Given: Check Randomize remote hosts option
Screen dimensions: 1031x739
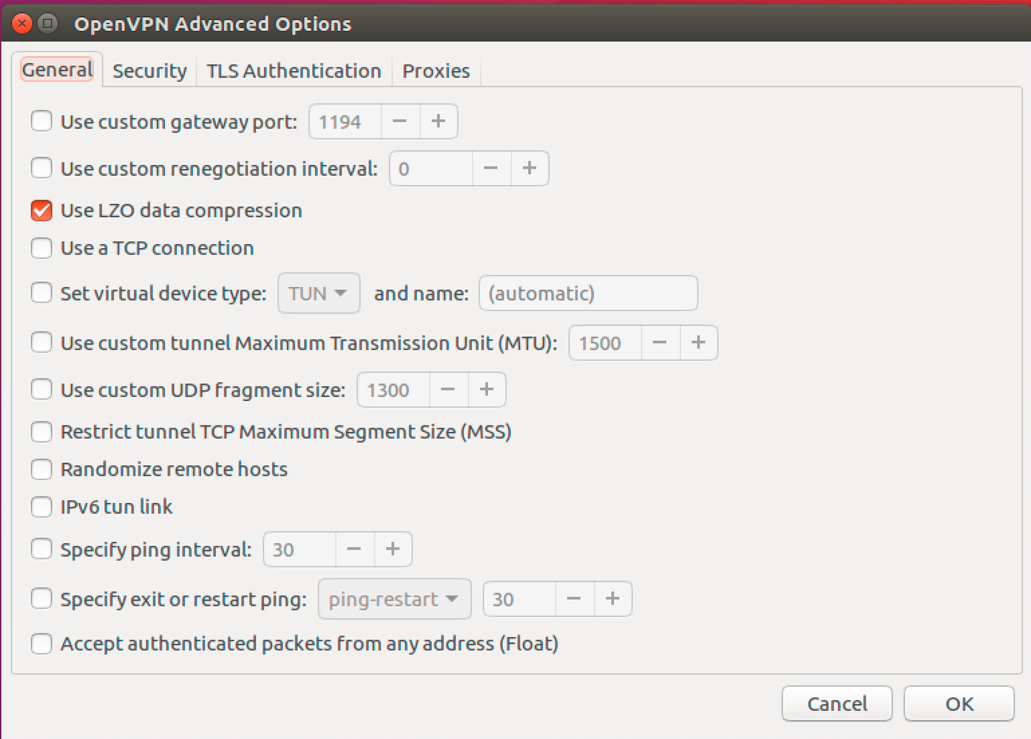Looking at the screenshot, I should (x=42, y=469).
